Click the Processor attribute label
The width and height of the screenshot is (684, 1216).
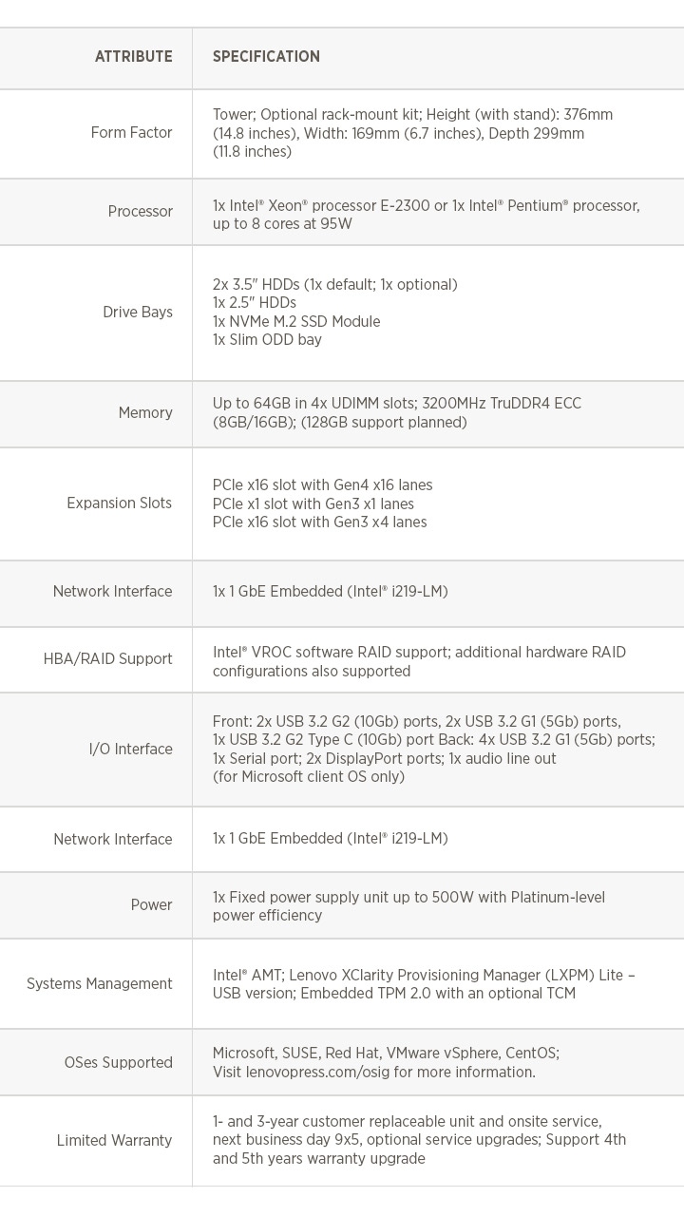click(x=141, y=212)
